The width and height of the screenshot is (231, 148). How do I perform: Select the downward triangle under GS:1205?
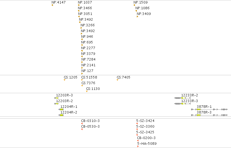pyautogui.click(x=65, y=80)
